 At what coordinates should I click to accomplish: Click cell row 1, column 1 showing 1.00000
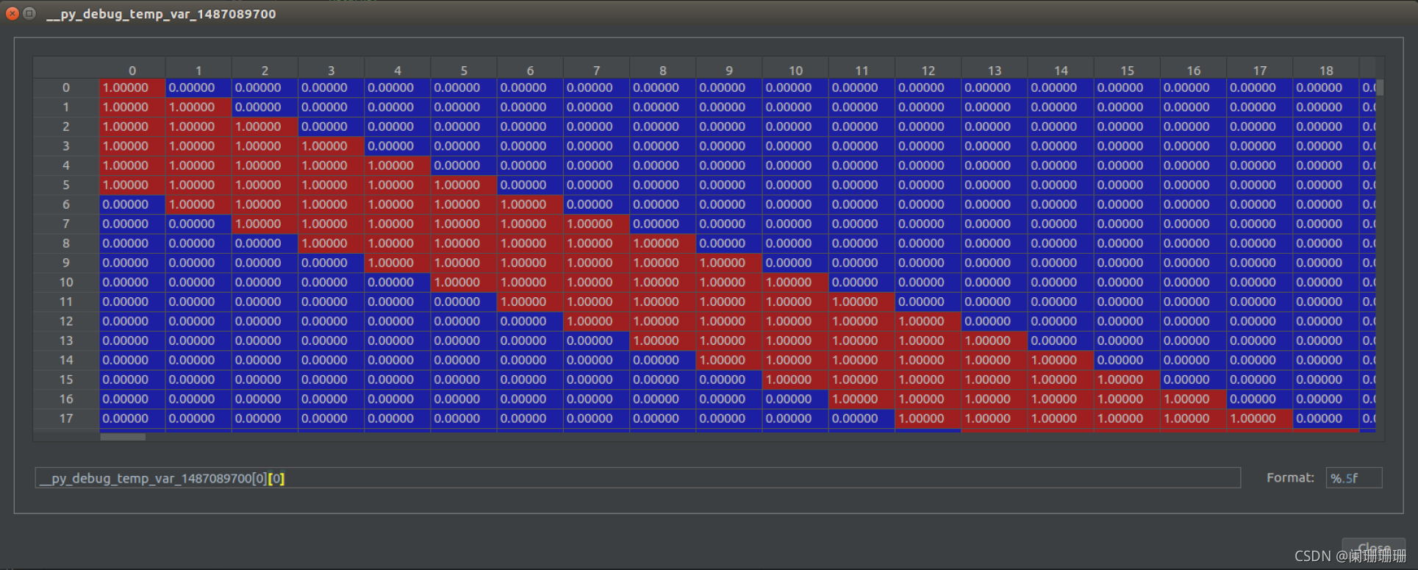pyautogui.click(x=198, y=107)
